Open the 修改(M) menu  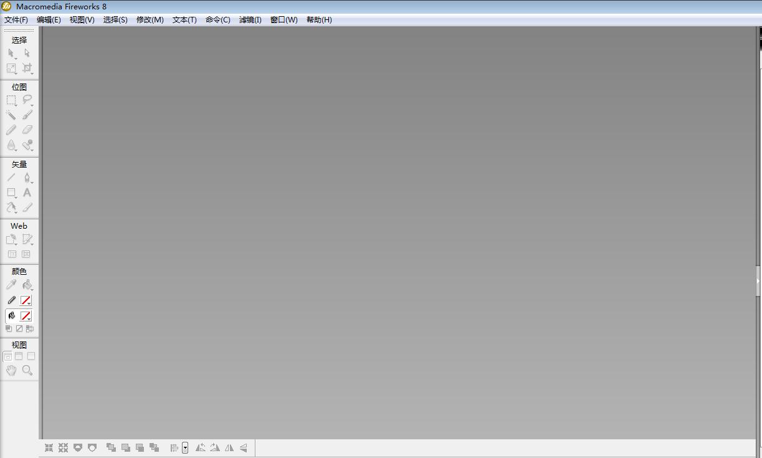coord(150,20)
